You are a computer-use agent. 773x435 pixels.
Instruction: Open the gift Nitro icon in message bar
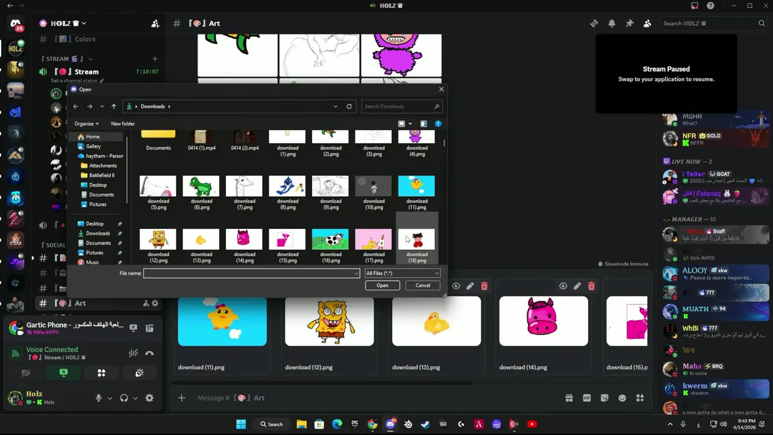[x=569, y=398]
